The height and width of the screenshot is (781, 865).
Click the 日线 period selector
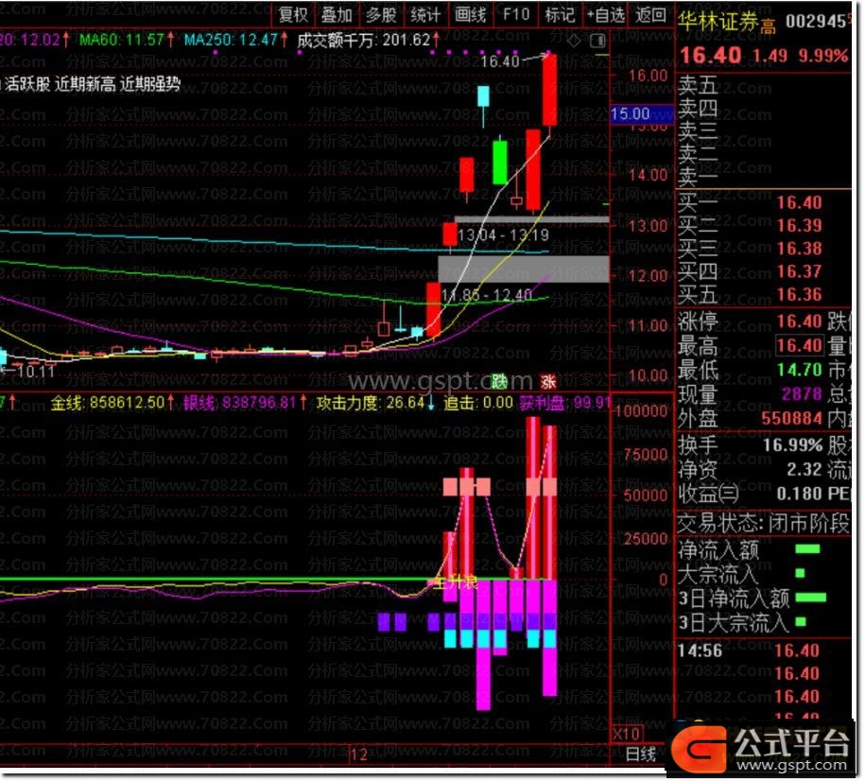(x=641, y=754)
